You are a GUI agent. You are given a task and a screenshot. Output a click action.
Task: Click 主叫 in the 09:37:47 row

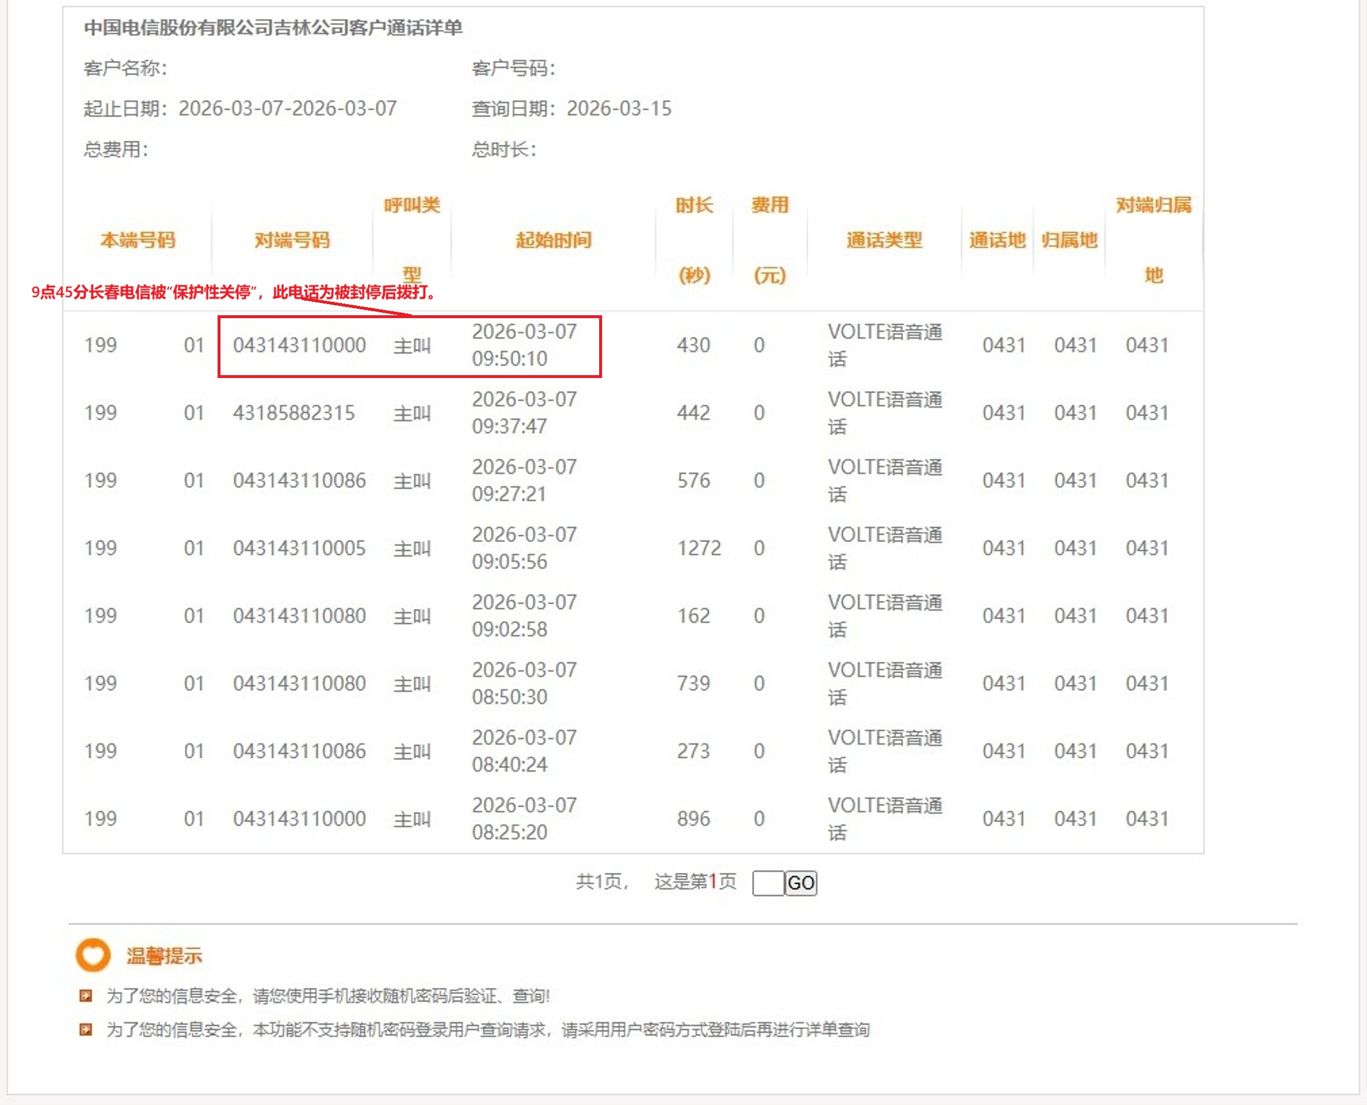412,414
